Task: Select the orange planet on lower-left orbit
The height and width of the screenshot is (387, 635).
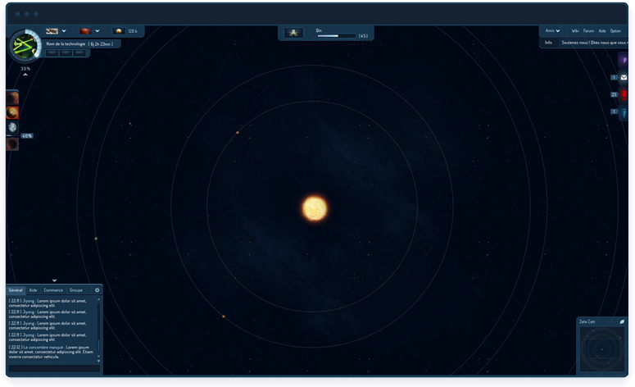Action: pos(223,316)
